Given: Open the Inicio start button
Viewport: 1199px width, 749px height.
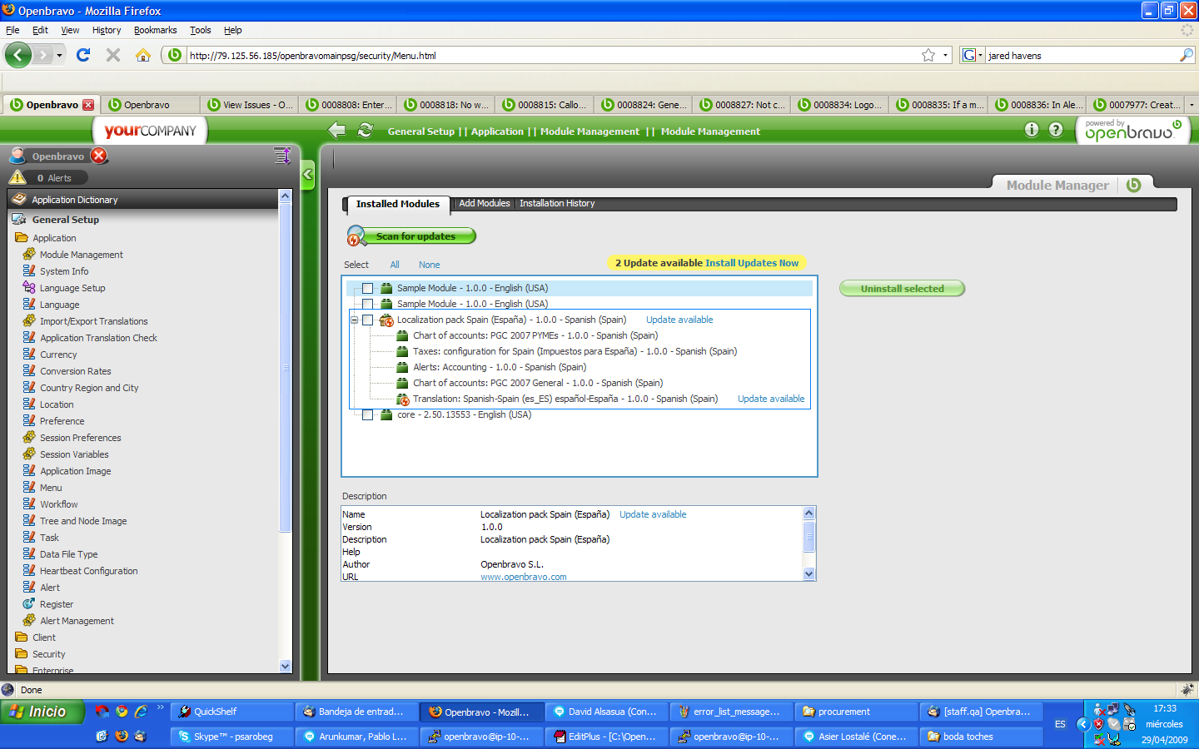Looking at the screenshot, I should [x=43, y=712].
